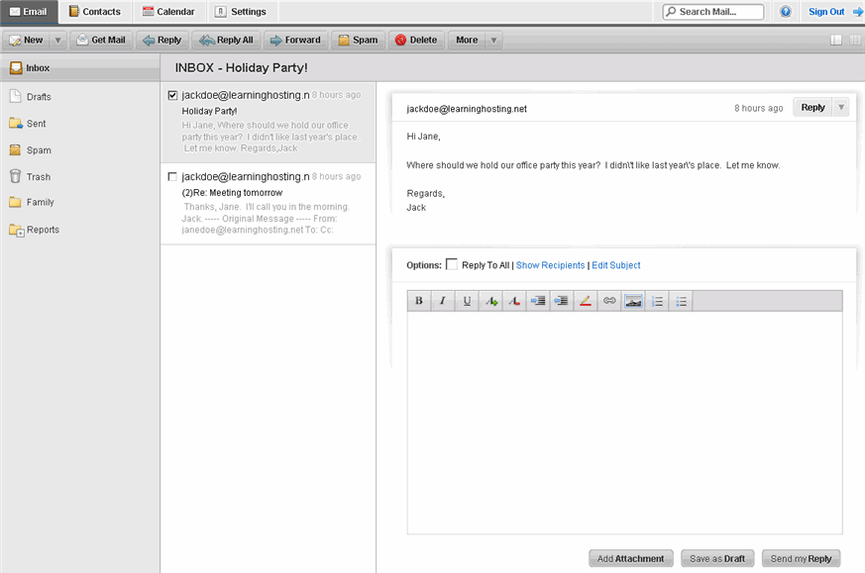This screenshot has width=865, height=573.
Task: Switch to the Contacts tab
Action: (94, 12)
